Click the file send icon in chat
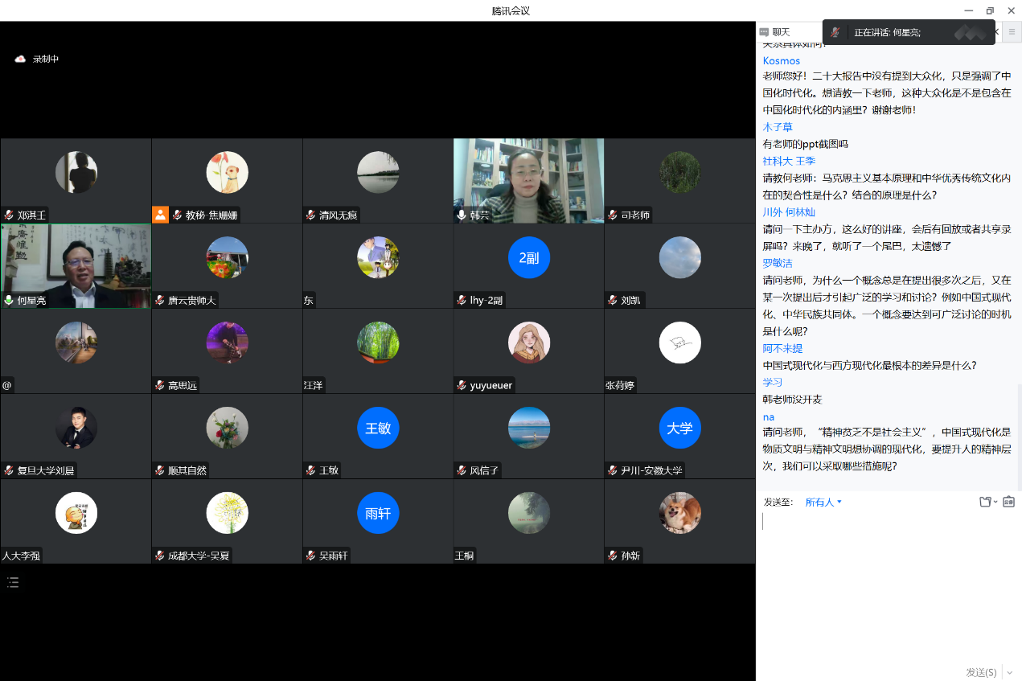The width and height of the screenshot is (1022, 681). [x=985, y=502]
